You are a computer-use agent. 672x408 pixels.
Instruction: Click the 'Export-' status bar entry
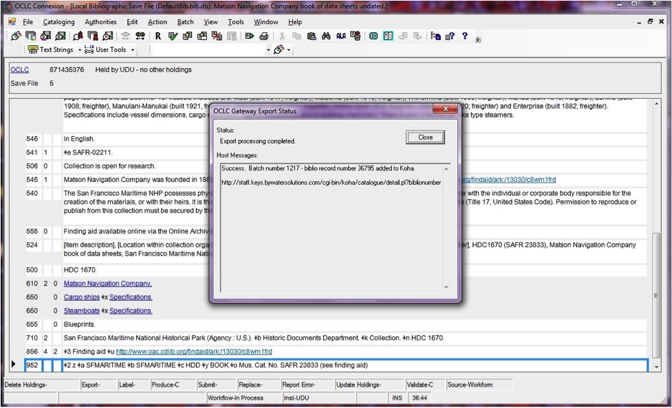pyautogui.click(x=91, y=385)
